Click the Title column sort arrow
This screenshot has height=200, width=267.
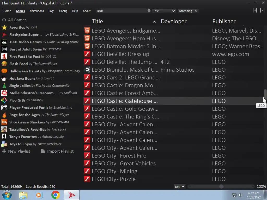154,22
